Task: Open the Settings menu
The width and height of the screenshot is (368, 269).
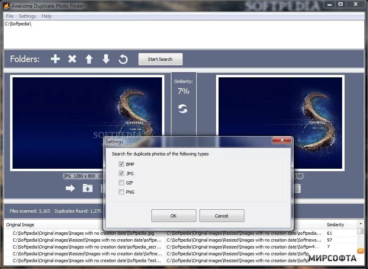Action: pyautogui.click(x=27, y=16)
